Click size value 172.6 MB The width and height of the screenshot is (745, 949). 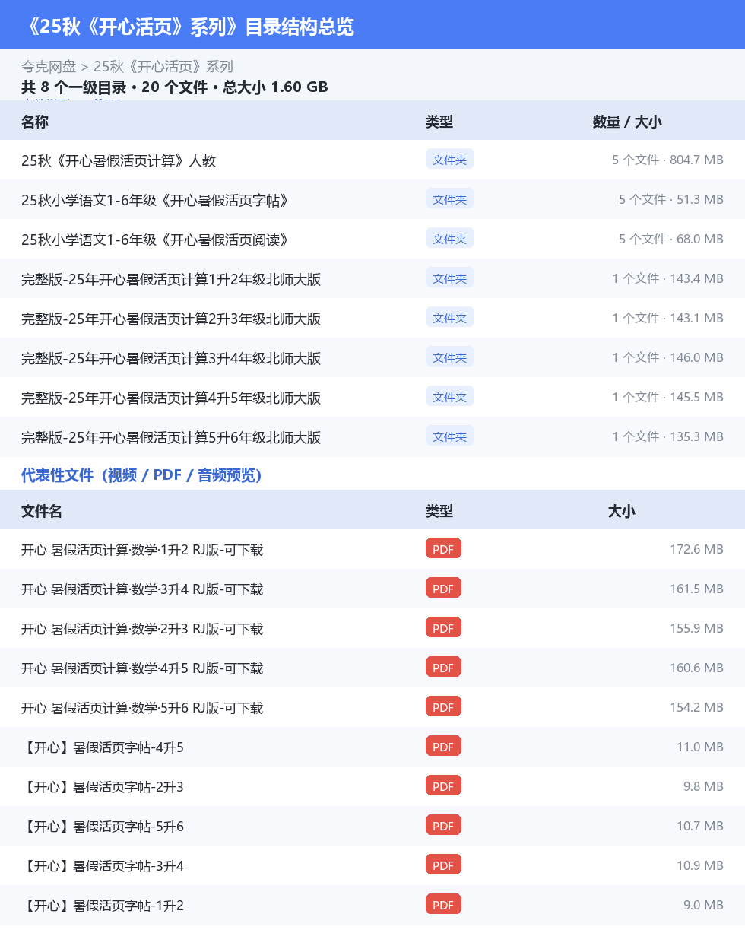click(696, 549)
